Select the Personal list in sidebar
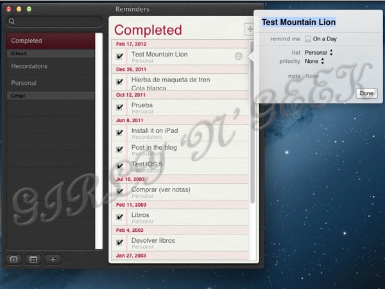 pos(51,83)
